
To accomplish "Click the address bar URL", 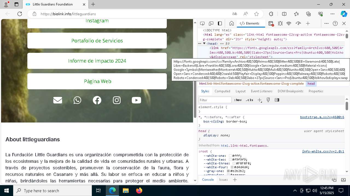I will pyautogui.click(x=68, y=14).
